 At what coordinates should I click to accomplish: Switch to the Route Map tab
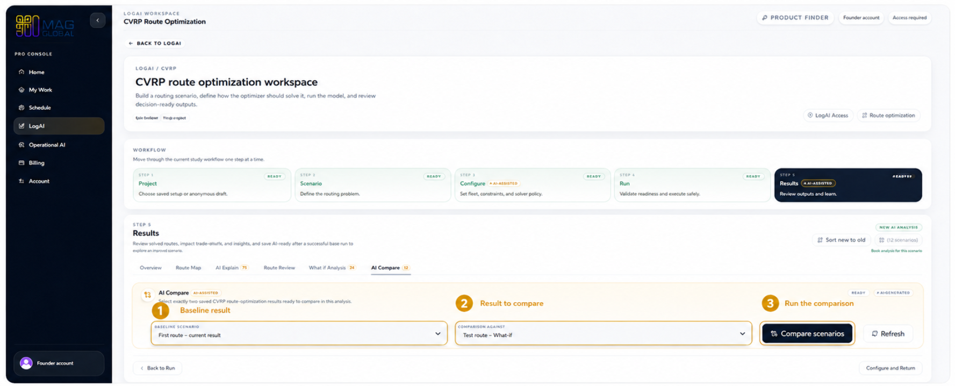point(188,268)
